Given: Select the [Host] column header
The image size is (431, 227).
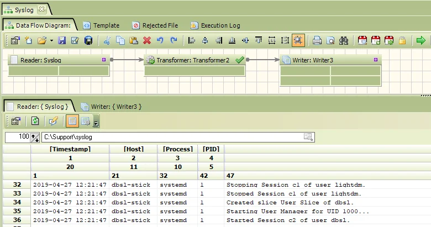Looking at the screenshot, I should pos(133,149).
